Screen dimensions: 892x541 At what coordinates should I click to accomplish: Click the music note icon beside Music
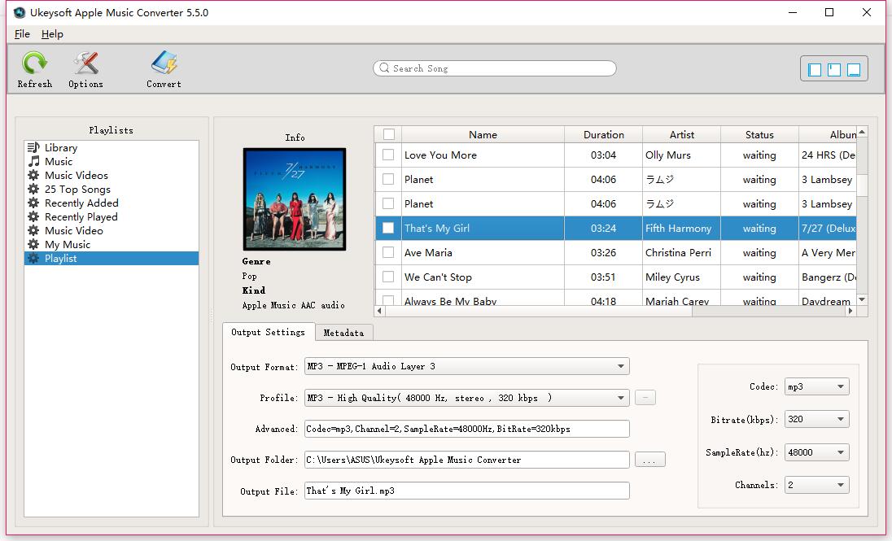tap(33, 161)
